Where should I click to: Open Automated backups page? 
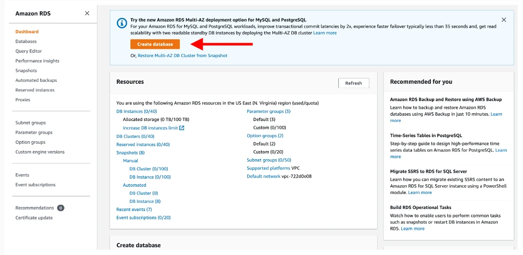point(36,80)
